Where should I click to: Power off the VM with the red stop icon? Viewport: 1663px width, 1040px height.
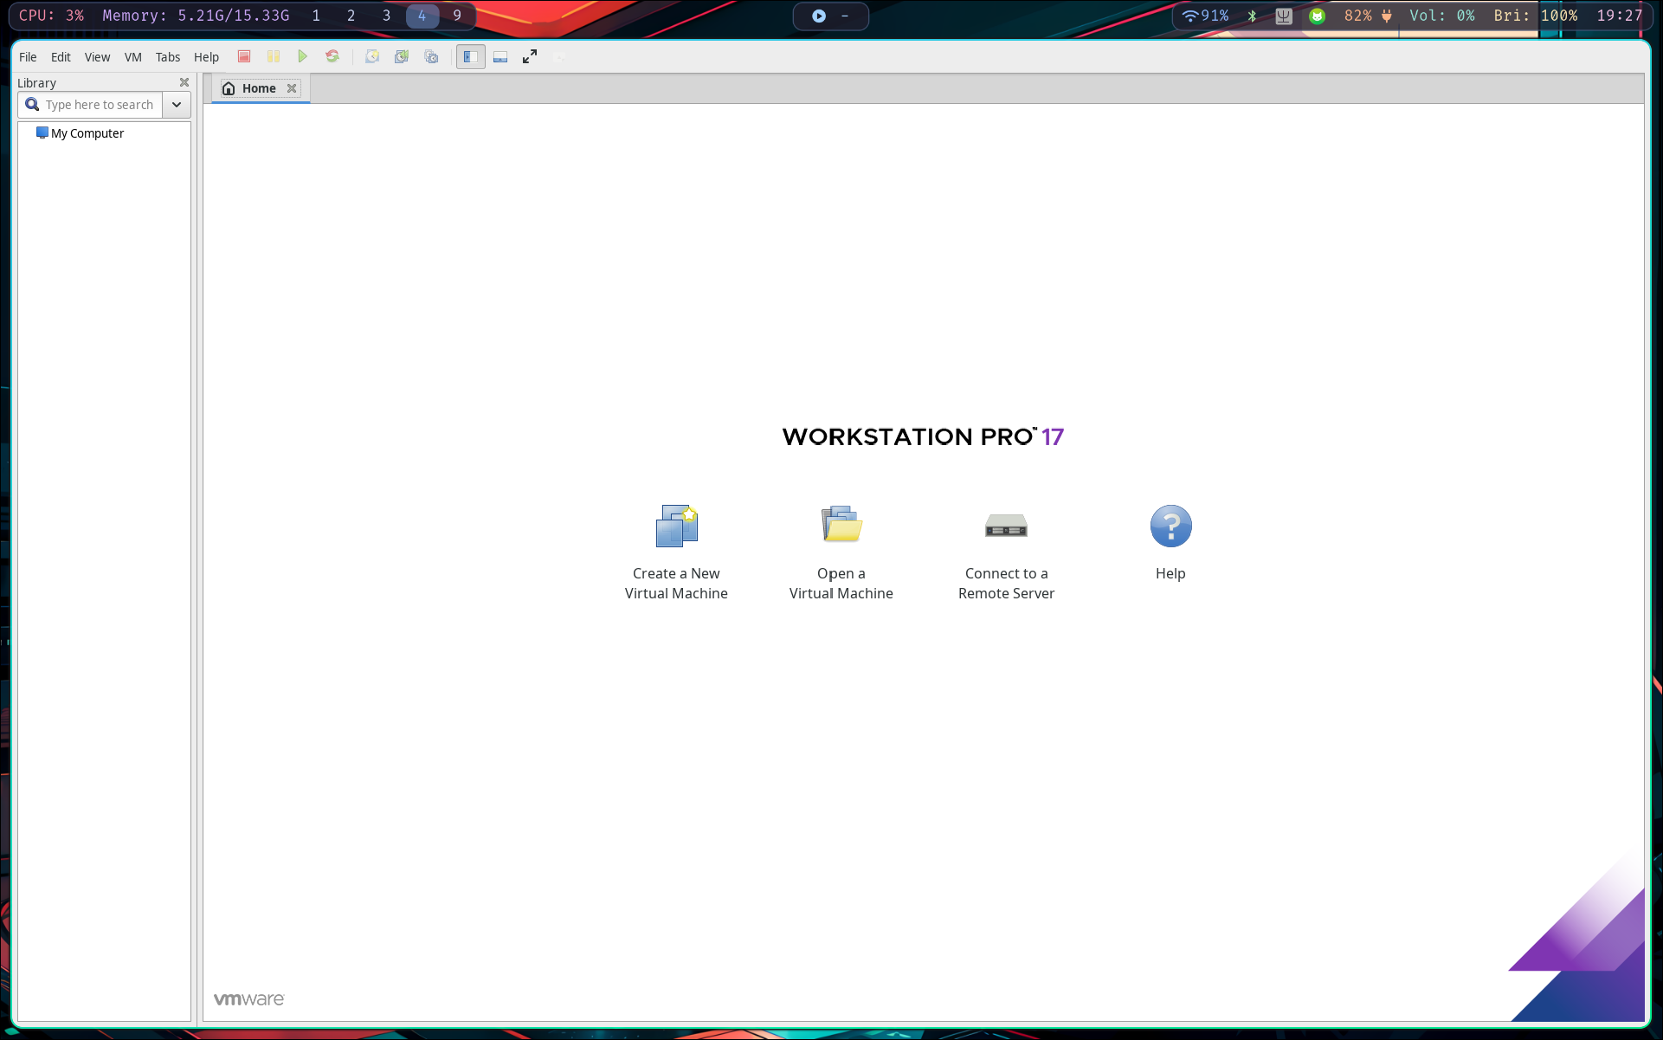pos(243,56)
